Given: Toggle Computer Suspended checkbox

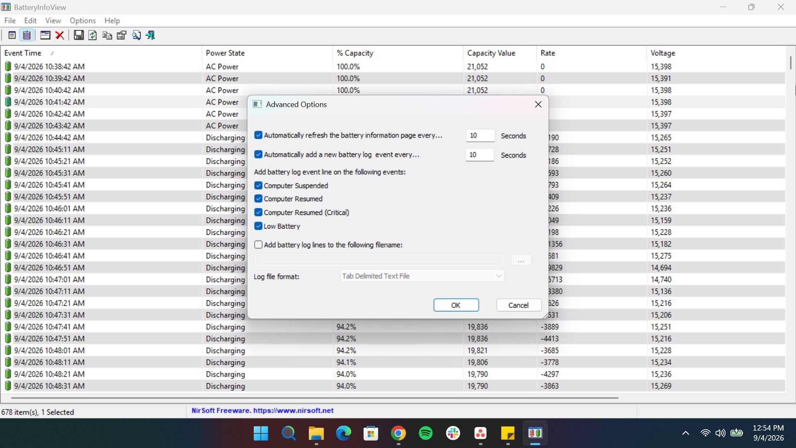Looking at the screenshot, I should (258, 185).
